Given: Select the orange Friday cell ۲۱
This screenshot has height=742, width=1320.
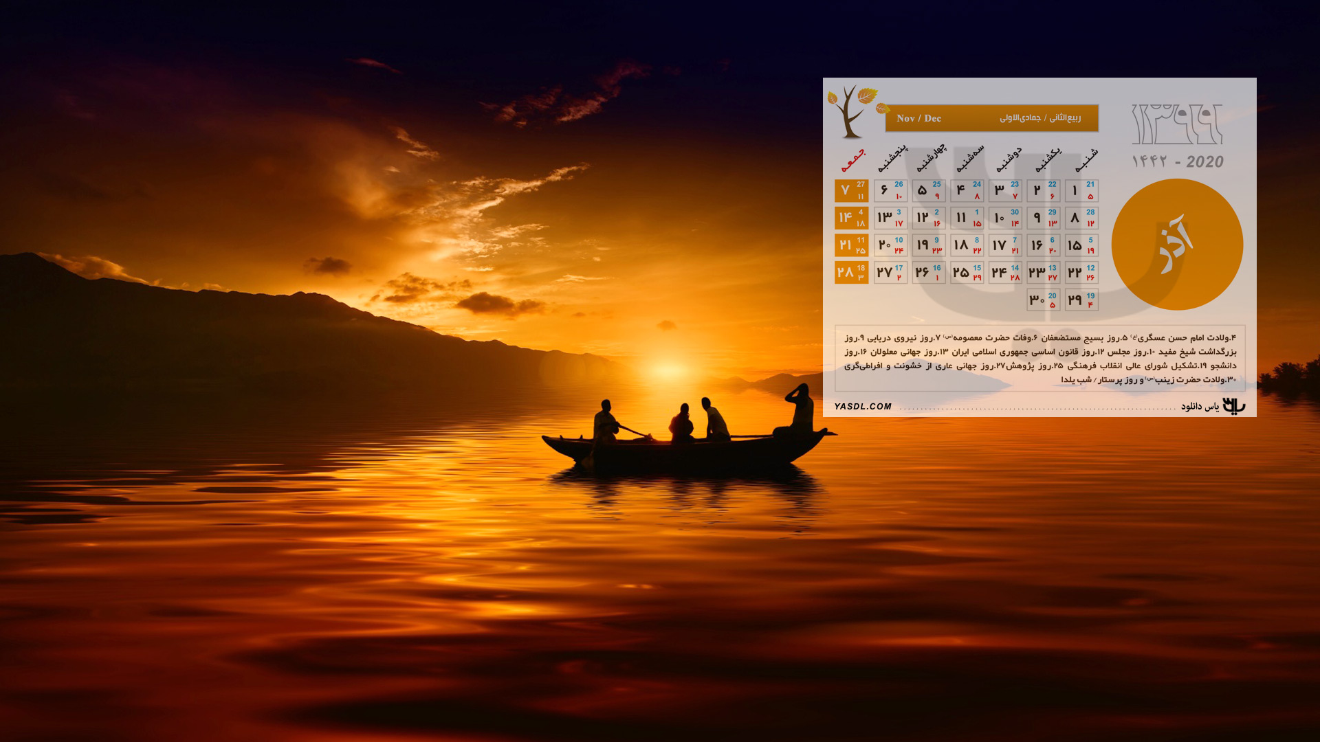Looking at the screenshot, I should (x=852, y=245).
